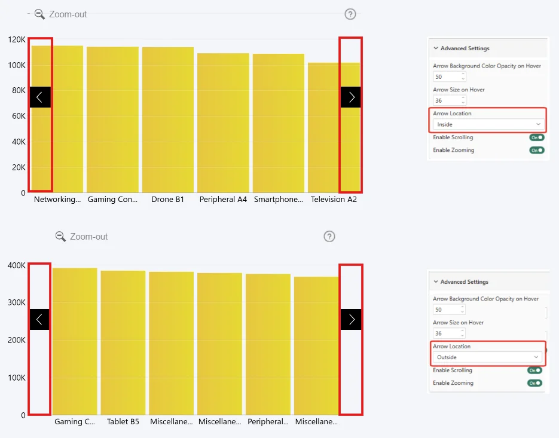Image resolution: width=559 pixels, height=438 pixels.
Task: Open the Arrow Location dropdown showing Outside
Action: (x=487, y=357)
